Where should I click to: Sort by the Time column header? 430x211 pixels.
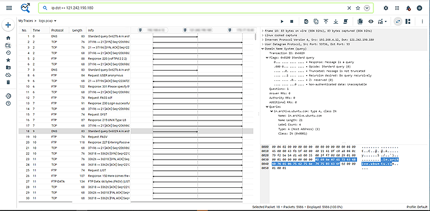pos(40,30)
